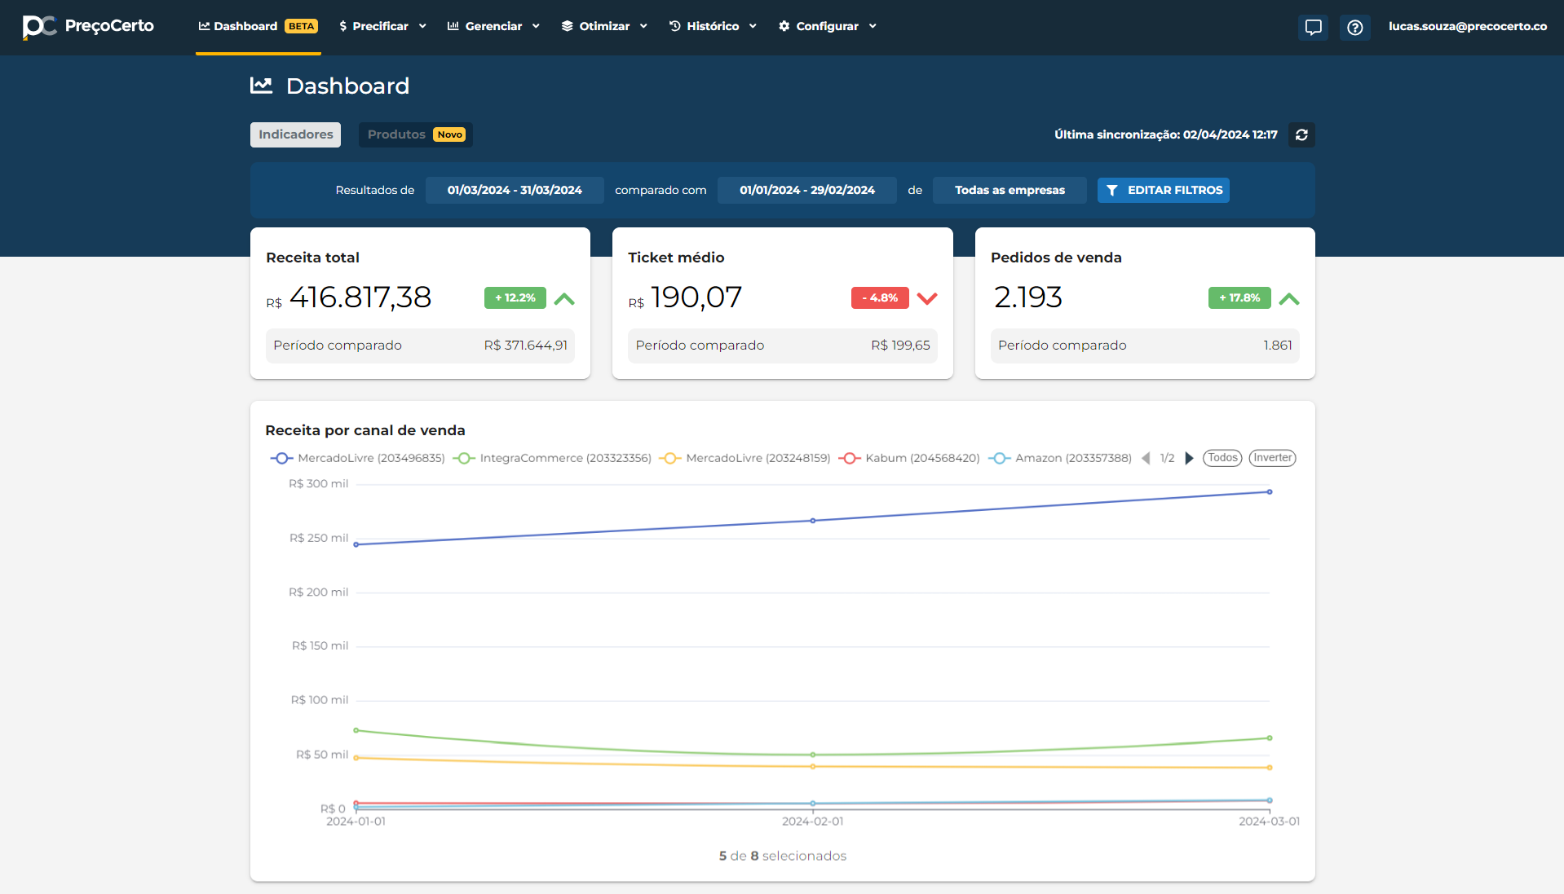Click green up arrow in Receita total
This screenshot has width=1564, height=894.
[564, 298]
